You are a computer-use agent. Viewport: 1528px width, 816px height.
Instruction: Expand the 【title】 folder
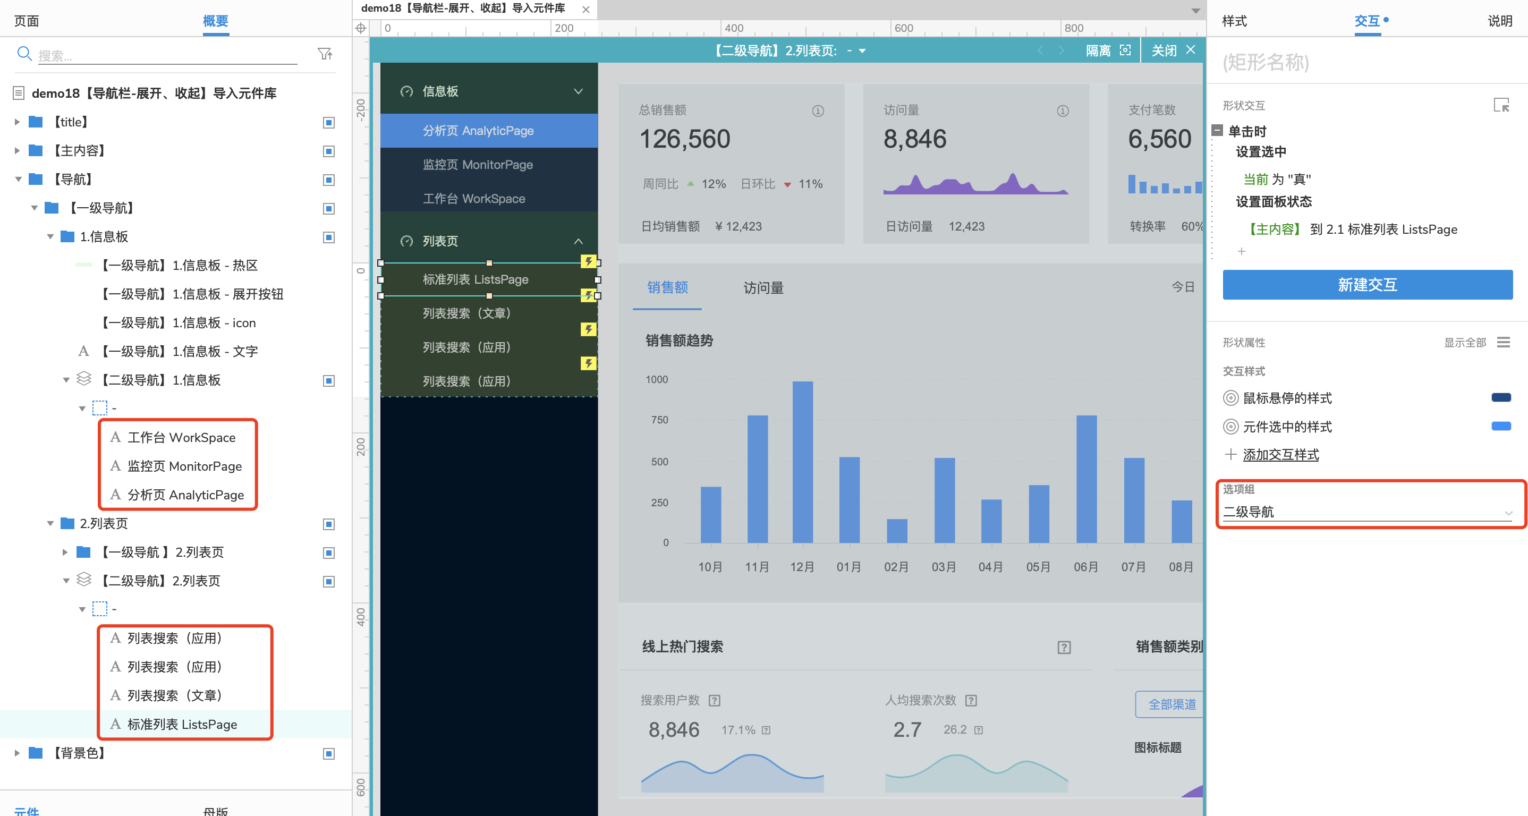[x=17, y=122]
